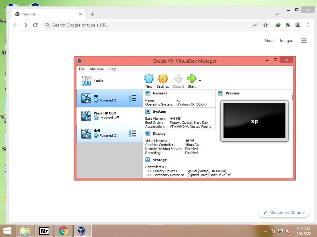Click the '448 MB' base memory value

pos(175,118)
